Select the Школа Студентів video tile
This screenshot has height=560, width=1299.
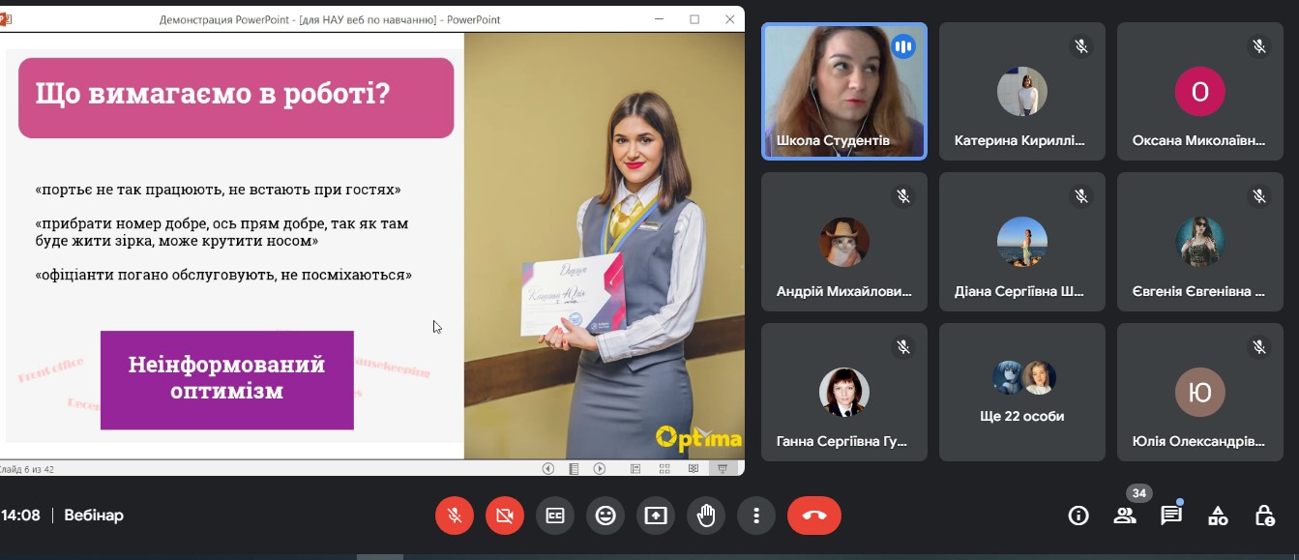tap(843, 91)
